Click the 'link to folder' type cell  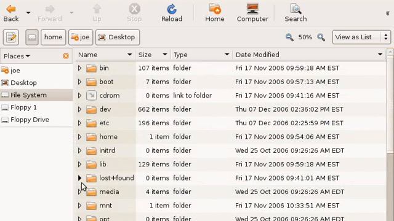click(193, 96)
